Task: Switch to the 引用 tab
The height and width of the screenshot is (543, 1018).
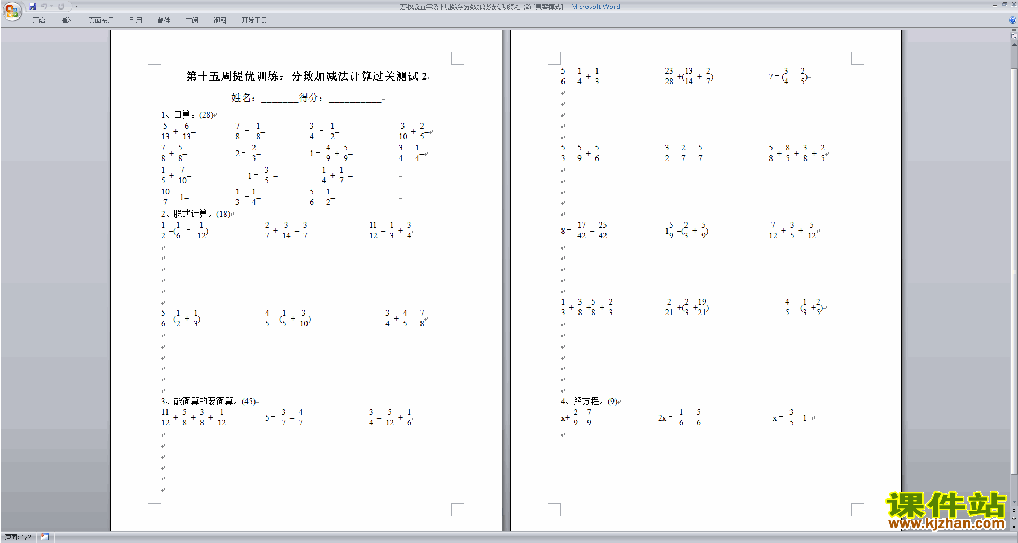Action: point(136,21)
